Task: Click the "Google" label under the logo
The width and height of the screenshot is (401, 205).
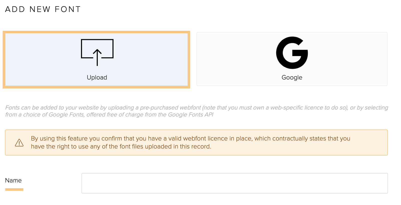Action: pyautogui.click(x=292, y=77)
